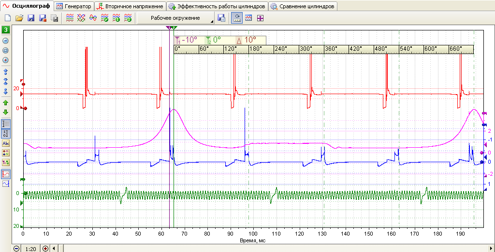Open the Сравнение цилиндров tab
The height and width of the screenshot is (252, 495).
pyautogui.click(x=303, y=6)
